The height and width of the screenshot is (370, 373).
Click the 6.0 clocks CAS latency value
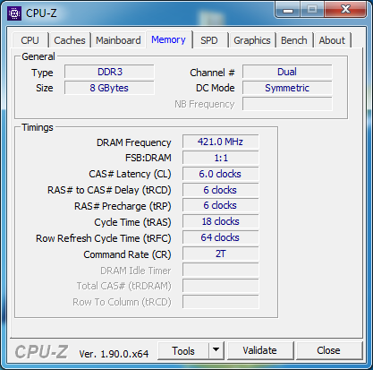221,174
